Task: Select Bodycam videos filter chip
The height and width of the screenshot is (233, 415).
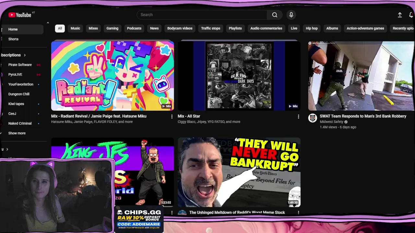Action: [x=180, y=28]
